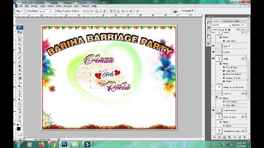Open the Opacity slider arrow
The width and height of the screenshot is (264, 148).
click(x=247, y=25)
